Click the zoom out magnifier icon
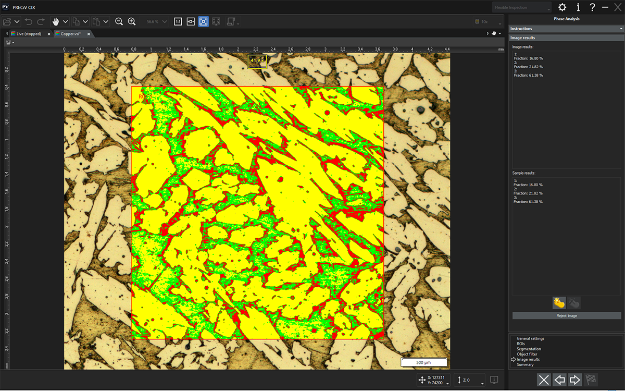Image resolution: width=625 pixels, height=391 pixels. click(x=119, y=21)
